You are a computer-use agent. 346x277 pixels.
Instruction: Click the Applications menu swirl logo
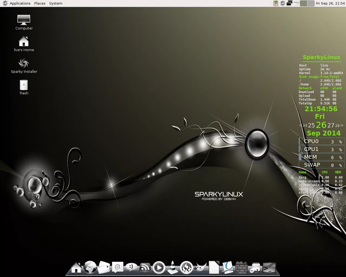coord(5,3)
